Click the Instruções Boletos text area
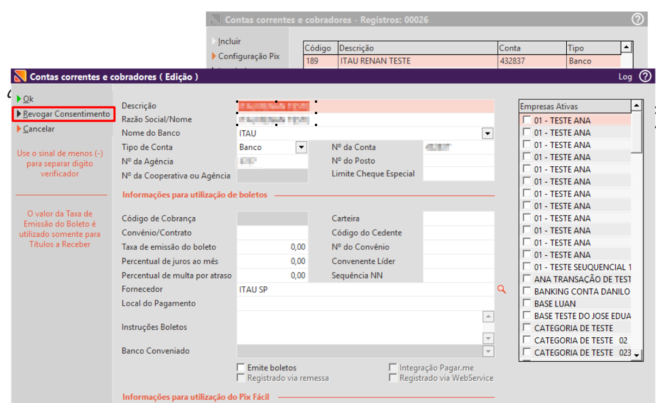 (360, 328)
